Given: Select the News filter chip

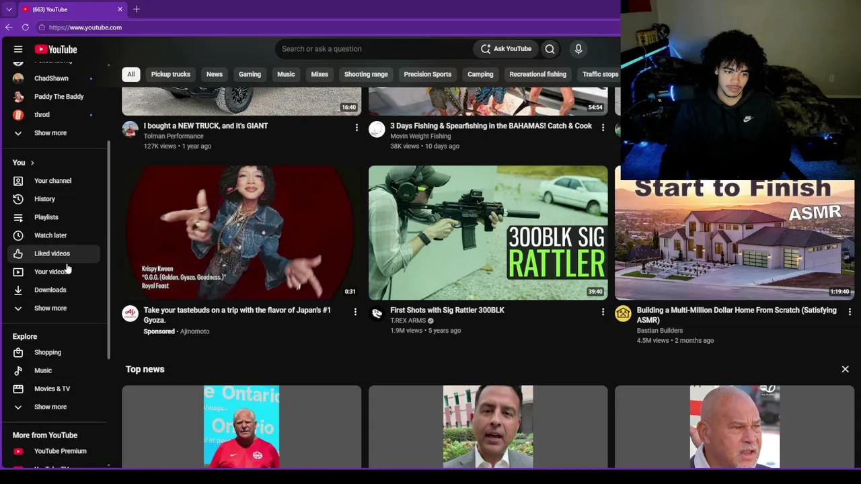Looking at the screenshot, I should pyautogui.click(x=215, y=75).
